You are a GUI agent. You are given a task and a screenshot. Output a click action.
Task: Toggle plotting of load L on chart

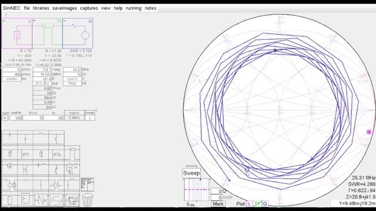click(250, 204)
